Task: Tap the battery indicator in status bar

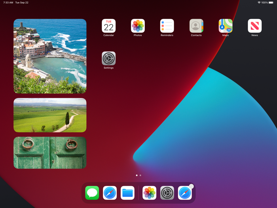Action: click(x=271, y=2)
